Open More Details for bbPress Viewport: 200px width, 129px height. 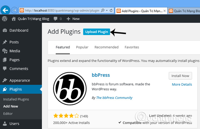(x=182, y=84)
